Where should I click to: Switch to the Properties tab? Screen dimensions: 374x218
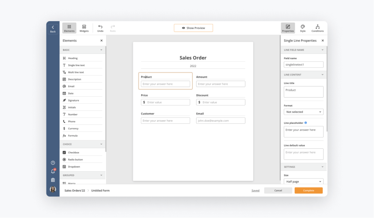pyautogui.click(x=288, y=28)
